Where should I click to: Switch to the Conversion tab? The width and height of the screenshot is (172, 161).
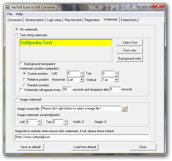click(x=15, y=20)
